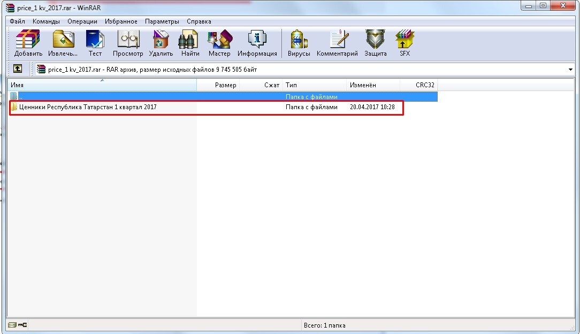Start the Вирусы virus scan
The image size is (580, 334).
pos(299,43)
